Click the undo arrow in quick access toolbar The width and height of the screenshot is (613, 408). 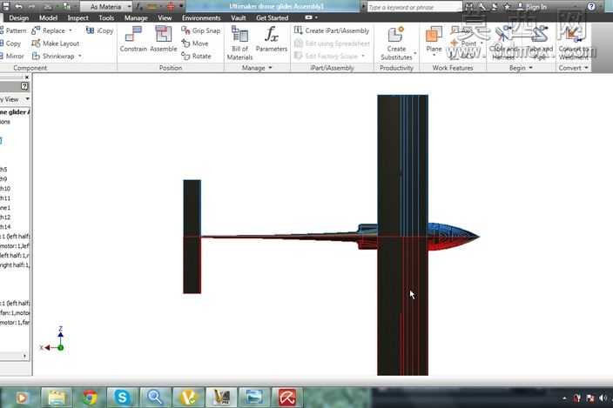18,7
